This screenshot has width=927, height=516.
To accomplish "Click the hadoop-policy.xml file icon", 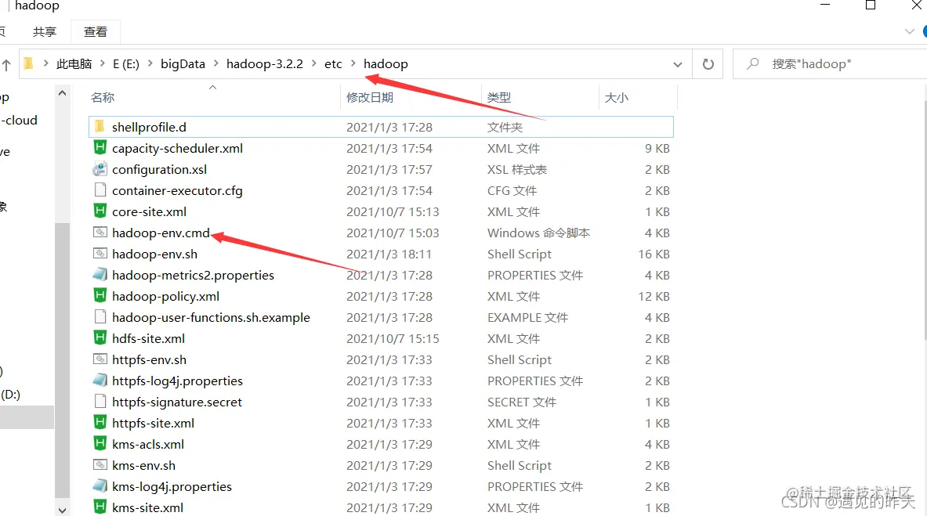I will pos(100,295).
